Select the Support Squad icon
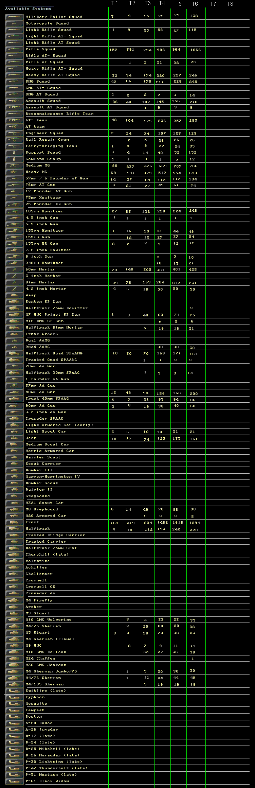The width and height of the screenshot is (255, 788). [14, 152]
